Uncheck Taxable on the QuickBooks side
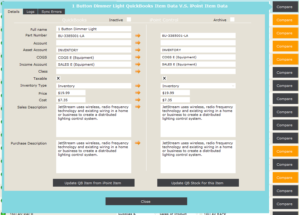The image size is (299, 215). 58,78
